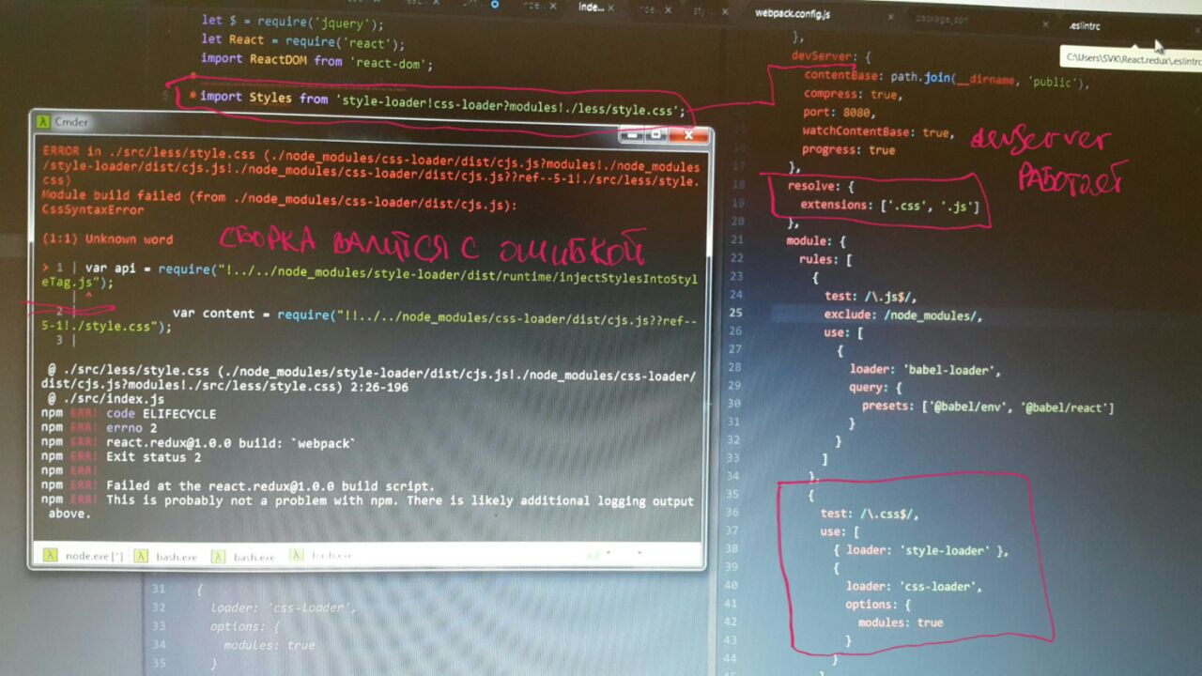Viewport: 1202px width, 676px height.
Task: Click the 'extensions' line under resolve
Action: [888, 205]
